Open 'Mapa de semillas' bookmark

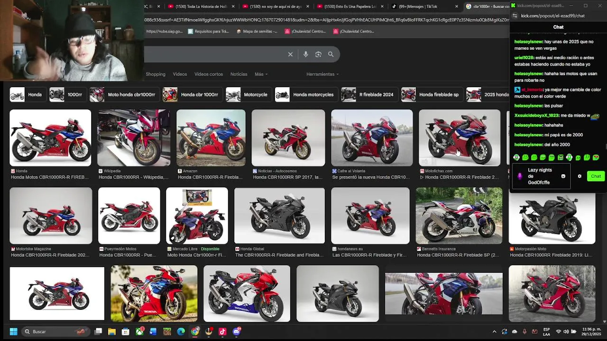click(x=256, y=31)
